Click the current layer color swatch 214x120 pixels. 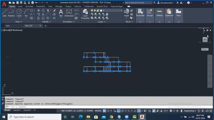(101, 10)
